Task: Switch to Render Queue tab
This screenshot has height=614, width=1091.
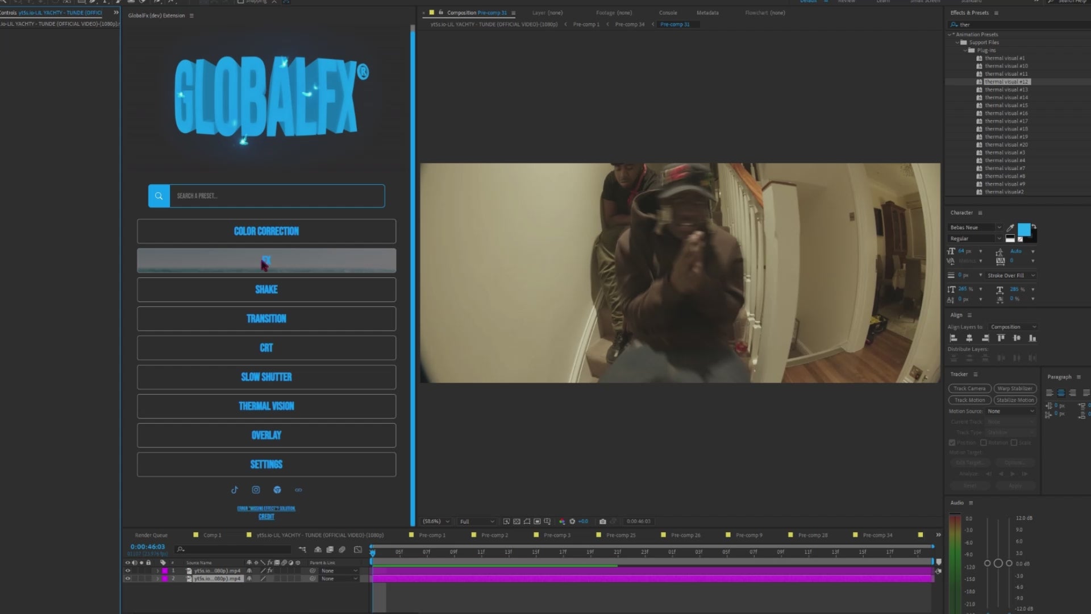Action: coord(151,535)
